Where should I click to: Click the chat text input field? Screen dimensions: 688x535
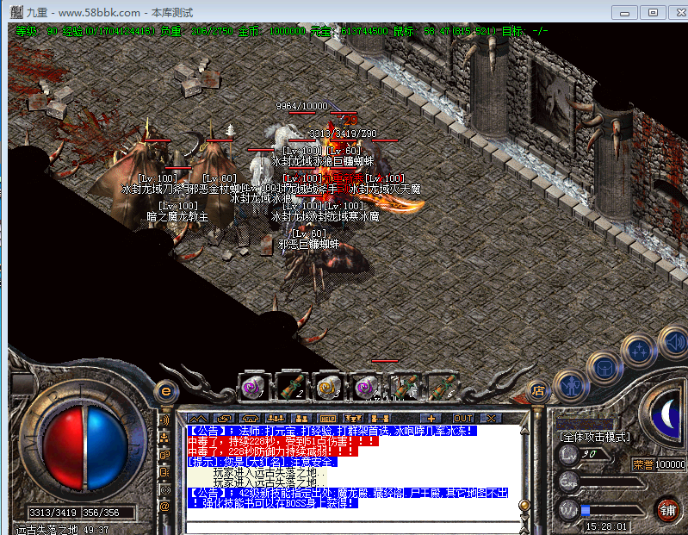(x=353, y=527)
